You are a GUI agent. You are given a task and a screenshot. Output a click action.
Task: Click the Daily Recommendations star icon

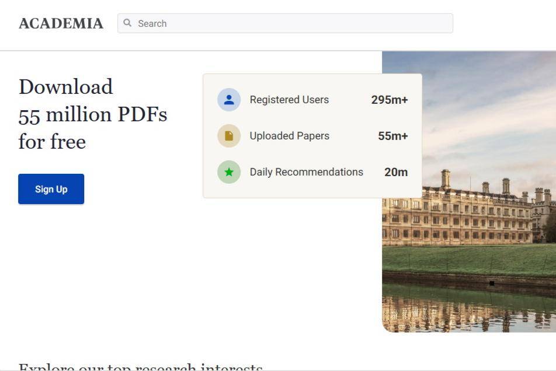click(x=229, y=172)
